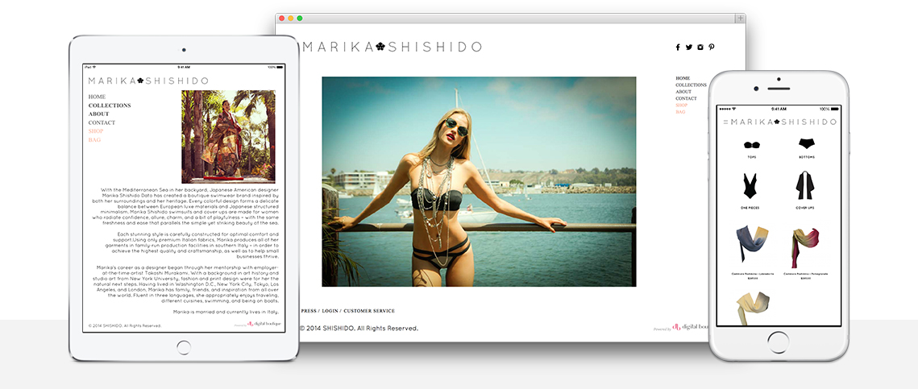Open the PRESS footer link
Viewport: 918px width, 389px height.
click(309, 311)
